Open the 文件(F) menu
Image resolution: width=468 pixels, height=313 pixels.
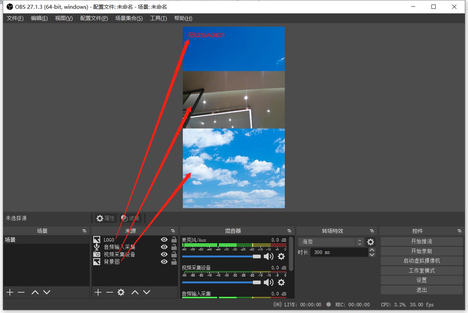(15, 18)
